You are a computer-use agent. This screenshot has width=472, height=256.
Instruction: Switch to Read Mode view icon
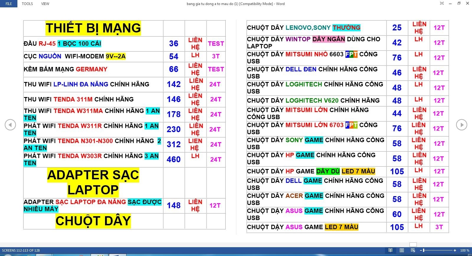(x=390, y=250)
